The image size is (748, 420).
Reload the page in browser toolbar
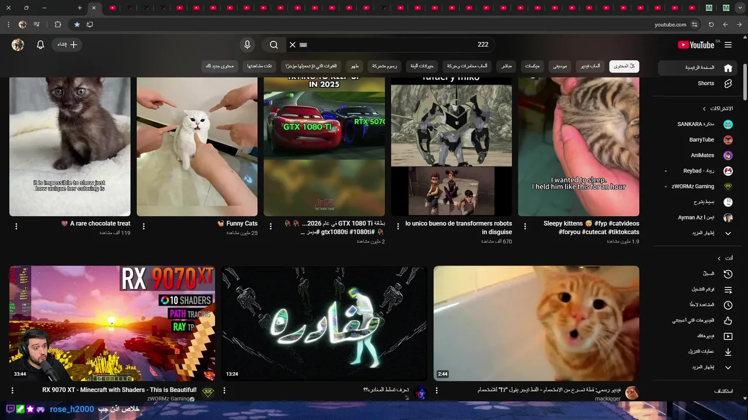click(x=711, y=24)
